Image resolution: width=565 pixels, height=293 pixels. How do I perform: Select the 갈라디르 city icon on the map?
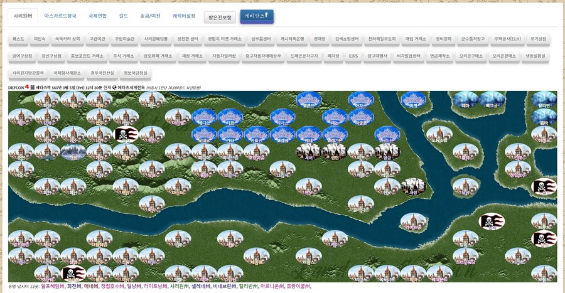click(360, 204)
